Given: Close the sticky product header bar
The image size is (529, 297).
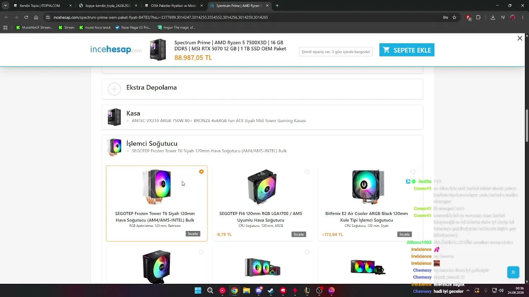Looking at the screenshot, I should 520,38.
